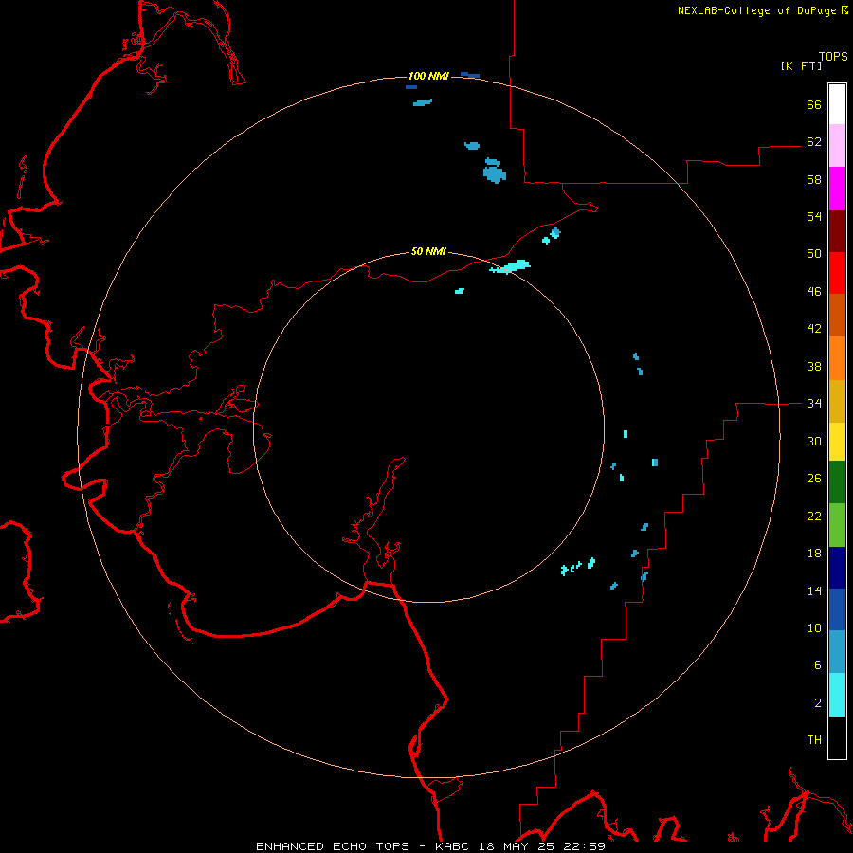Screen dimensions: 853x853
Task: Select the medium blue legend band
Action: [x=837, y=609]
